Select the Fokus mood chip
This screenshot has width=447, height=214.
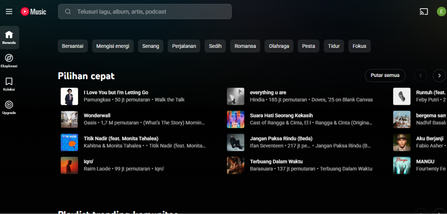tap(359, 46)
